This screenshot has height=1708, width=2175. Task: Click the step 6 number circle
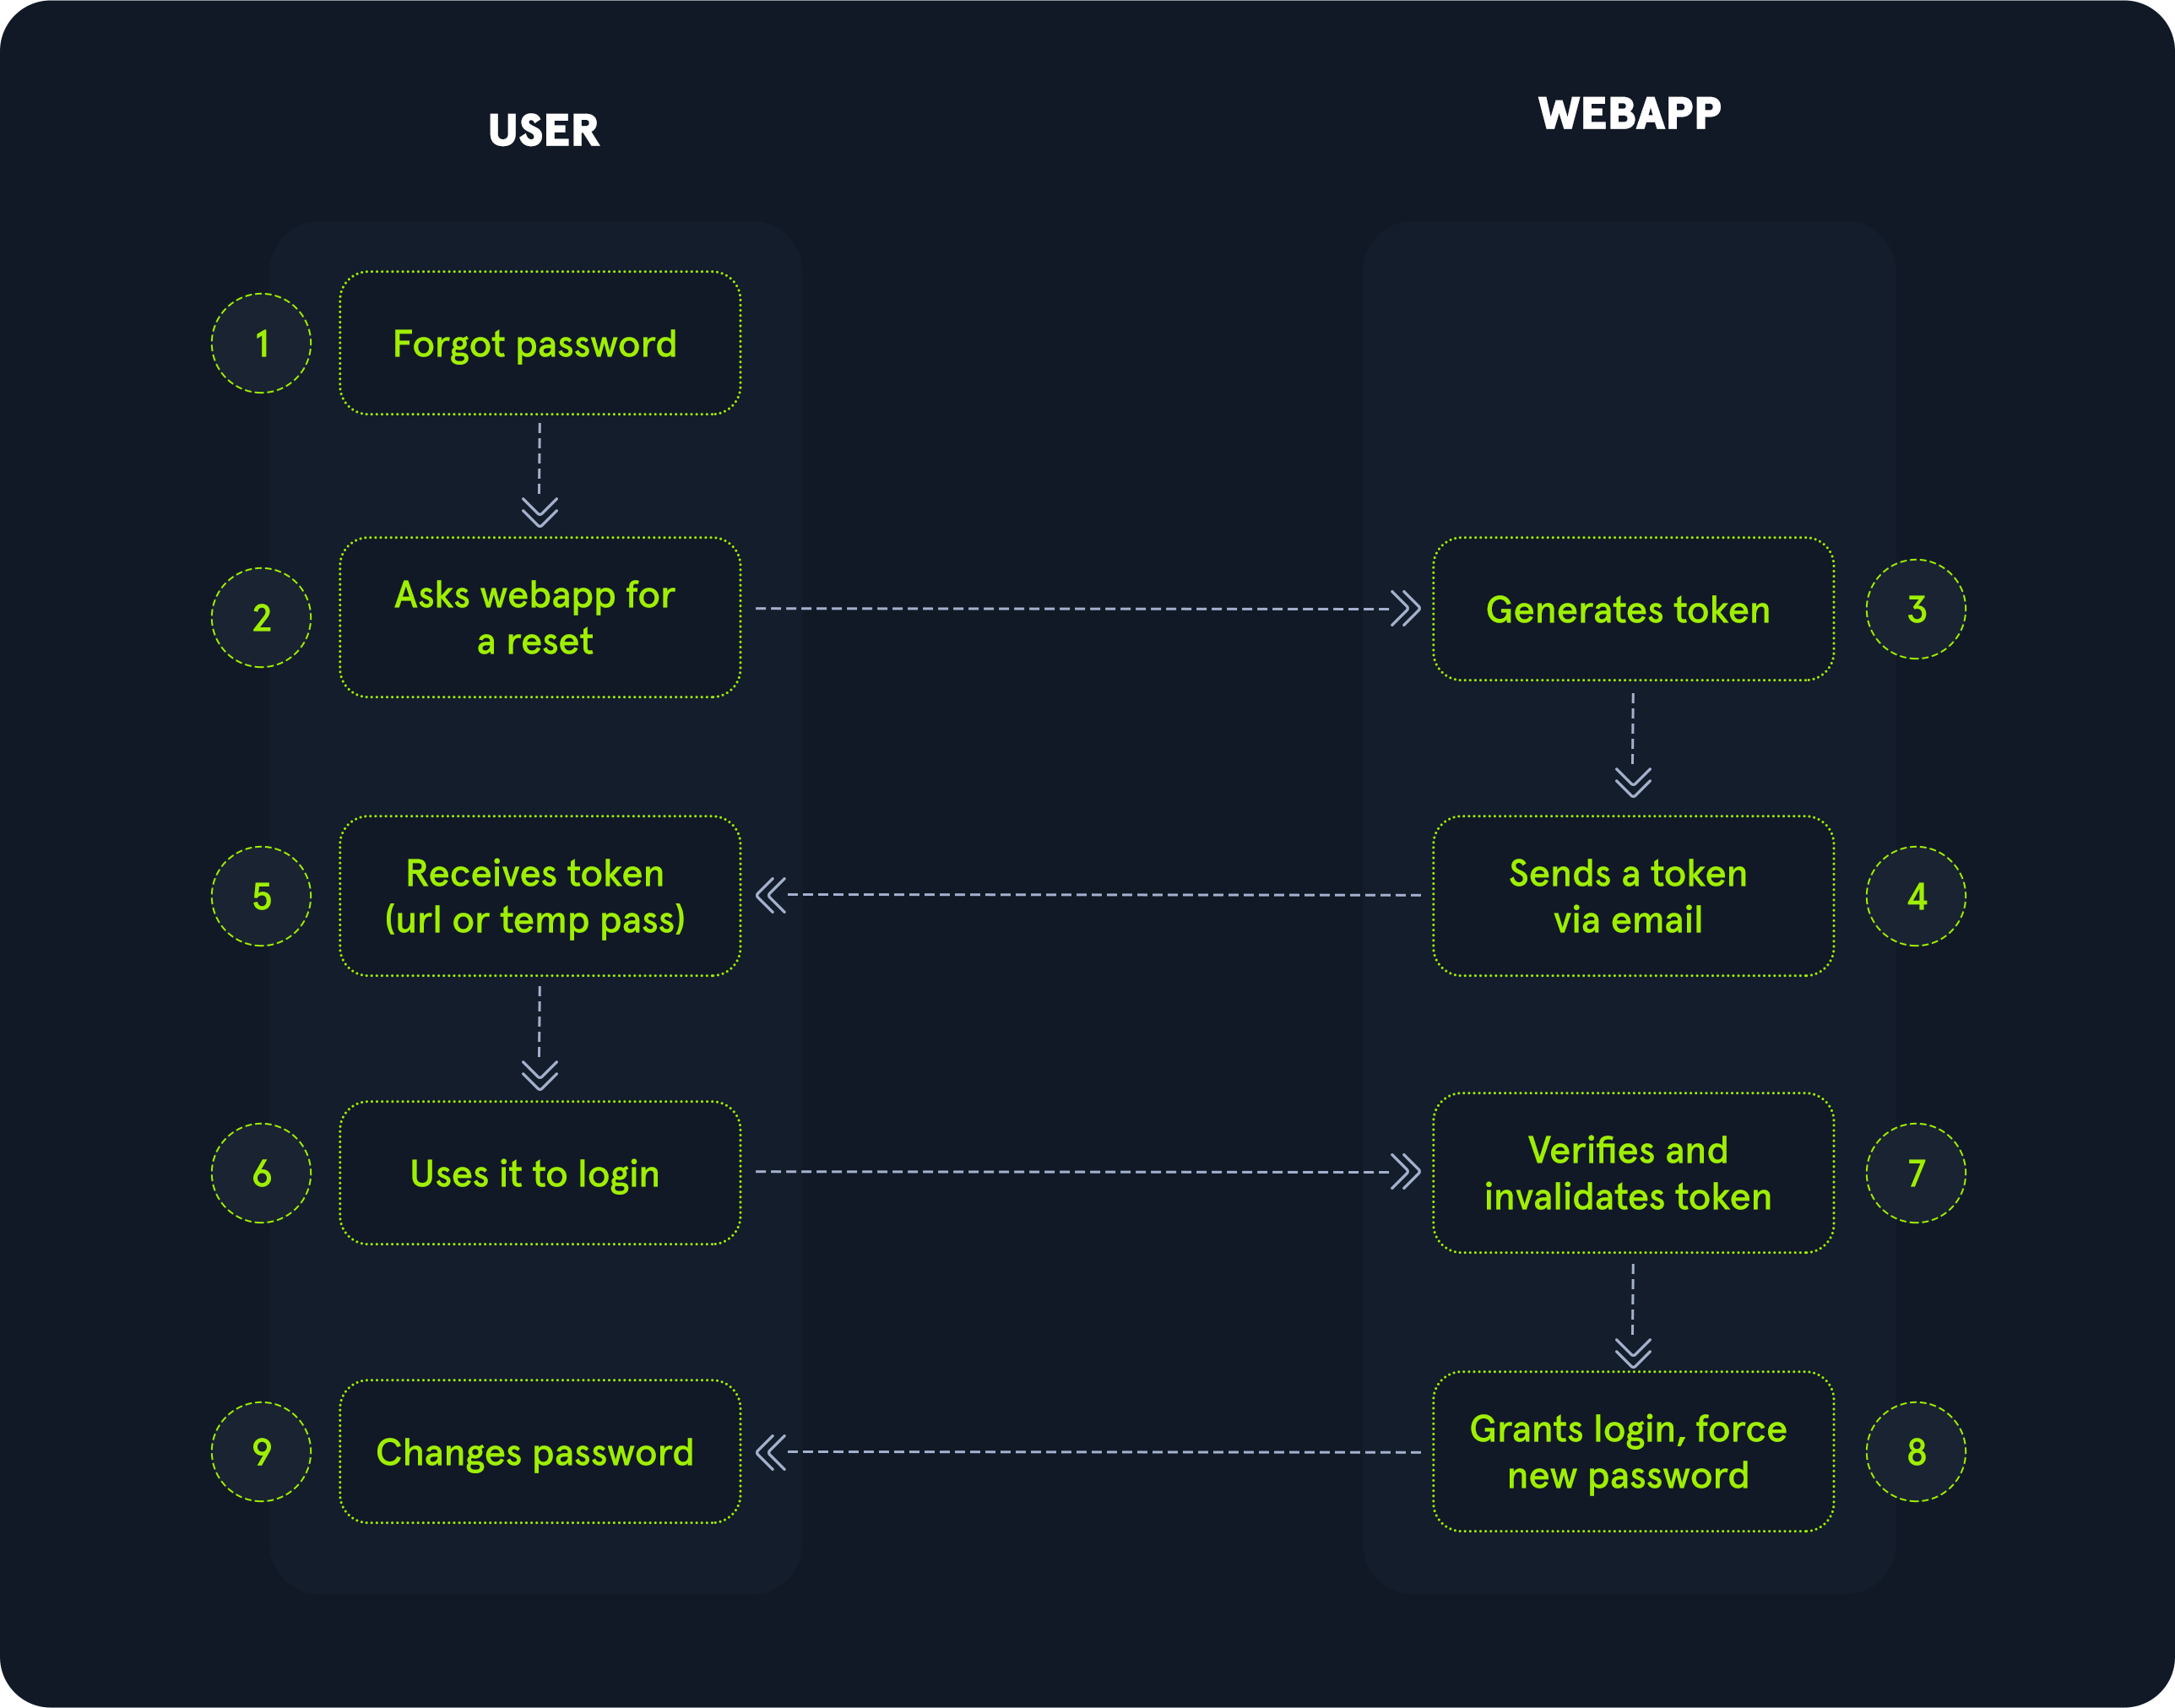(261, 1173)
